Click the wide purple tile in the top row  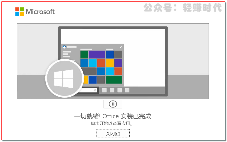click(97, 55)
